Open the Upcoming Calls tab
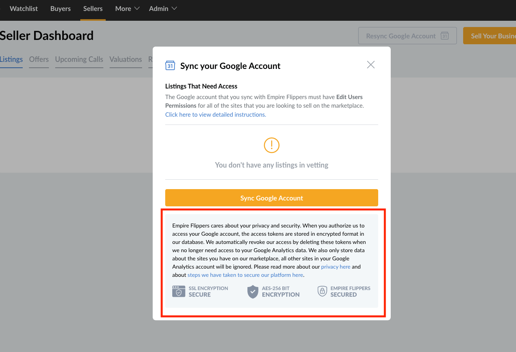This screenshot has height=352, width=516. click(x=79, y=60)
